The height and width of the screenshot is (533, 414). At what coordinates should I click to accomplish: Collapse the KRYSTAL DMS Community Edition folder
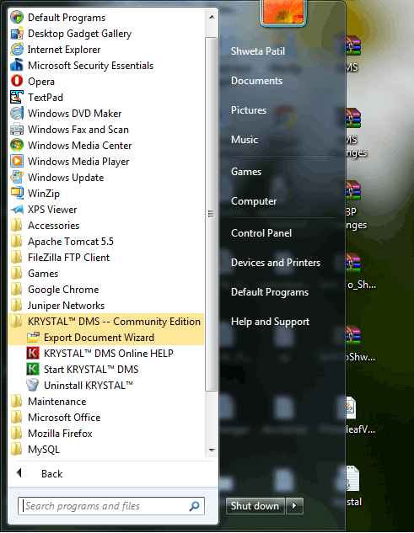click(105, 321)
